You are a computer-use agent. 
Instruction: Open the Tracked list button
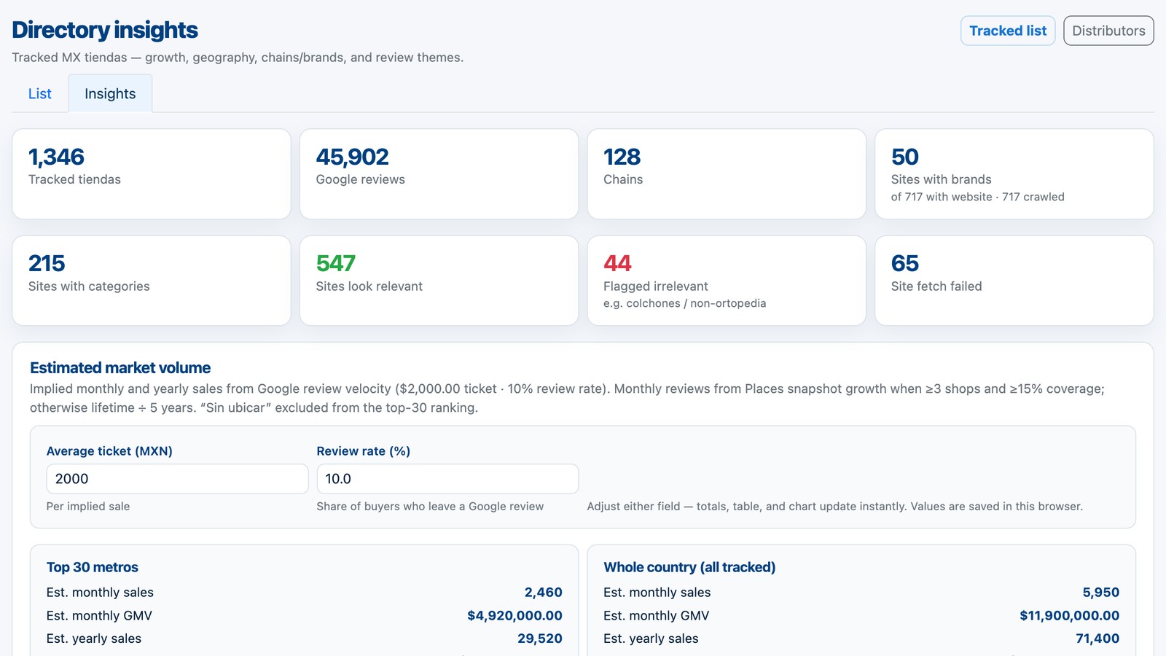pos(1008,31)
